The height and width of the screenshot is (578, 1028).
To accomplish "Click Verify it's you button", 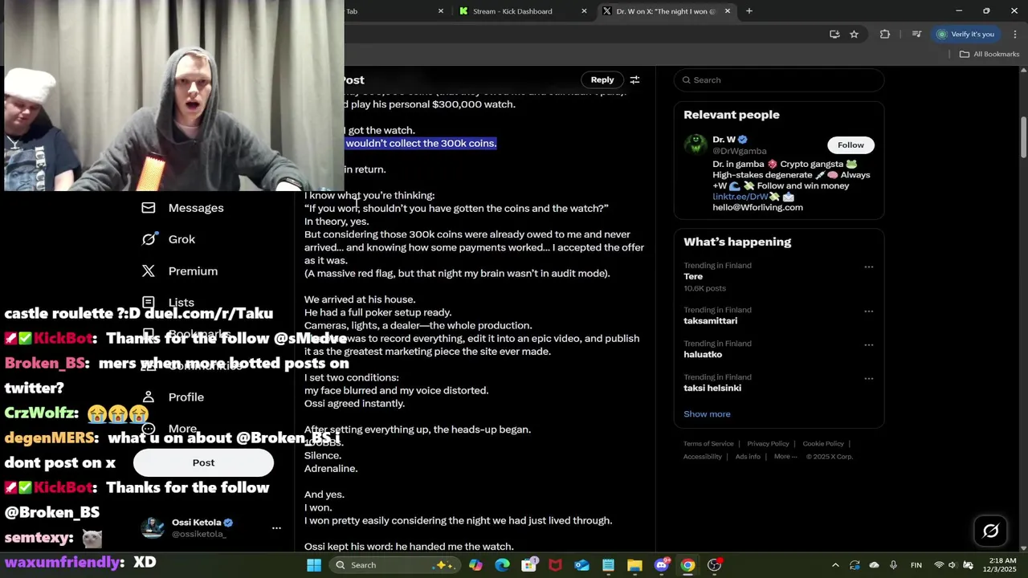I will click(965, 34).
